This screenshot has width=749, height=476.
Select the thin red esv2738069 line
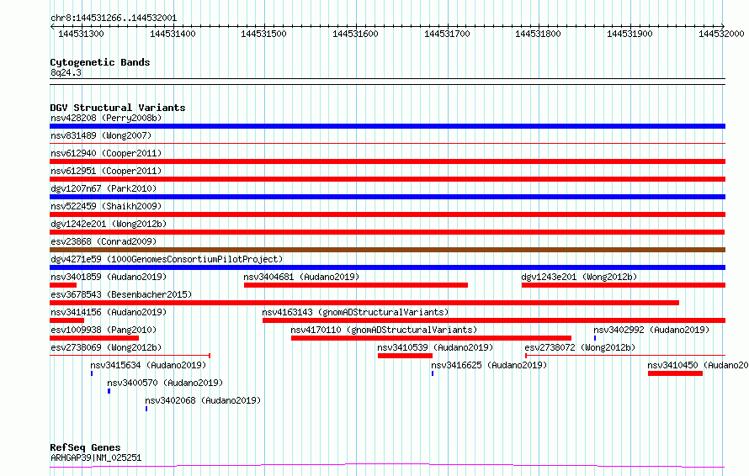pos(130,356)
